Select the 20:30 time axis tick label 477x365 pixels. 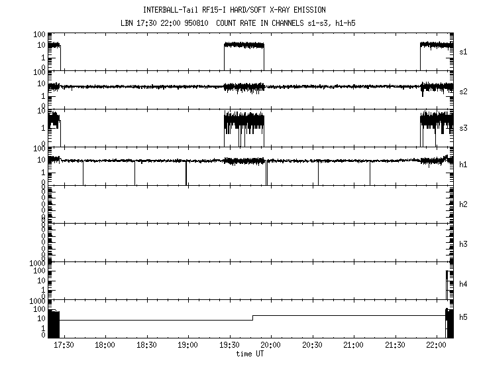[x=312, y=346]
